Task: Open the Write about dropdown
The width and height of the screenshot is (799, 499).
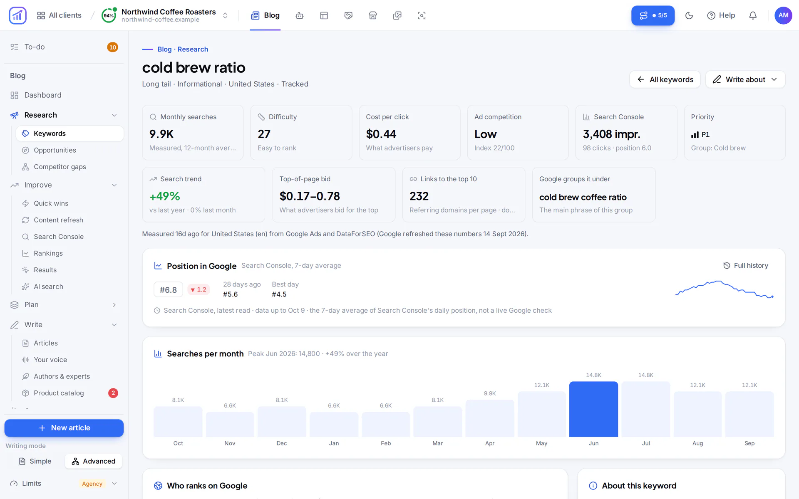Action: click(745, 79)
